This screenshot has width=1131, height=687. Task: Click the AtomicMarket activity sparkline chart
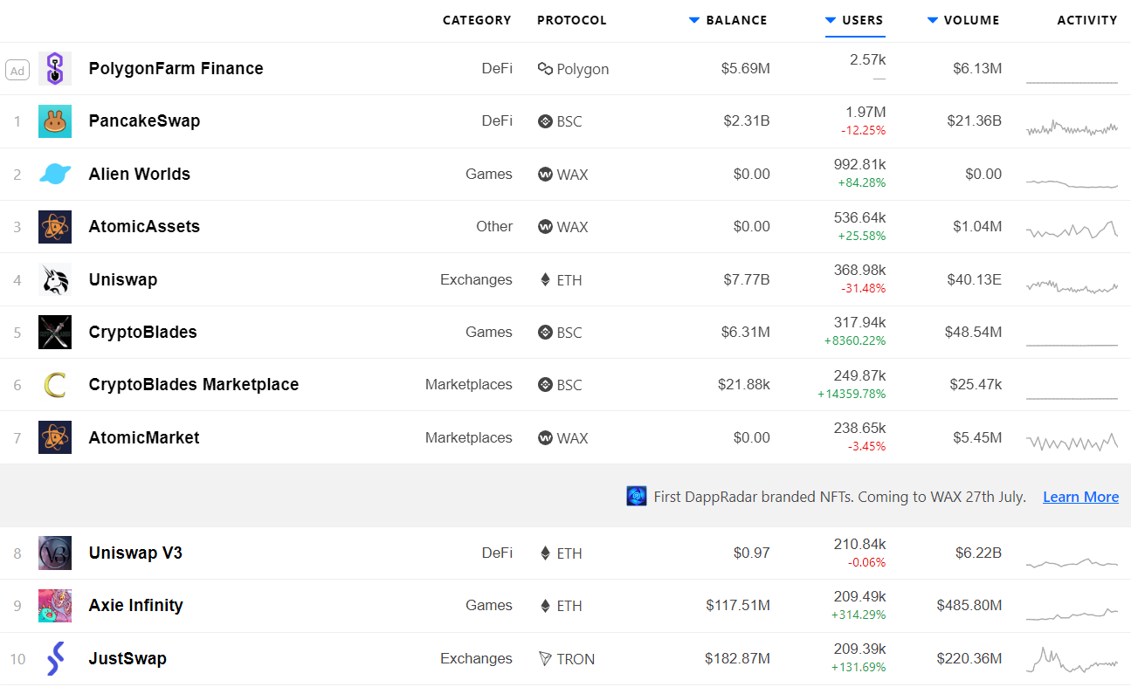[1072, 442]
